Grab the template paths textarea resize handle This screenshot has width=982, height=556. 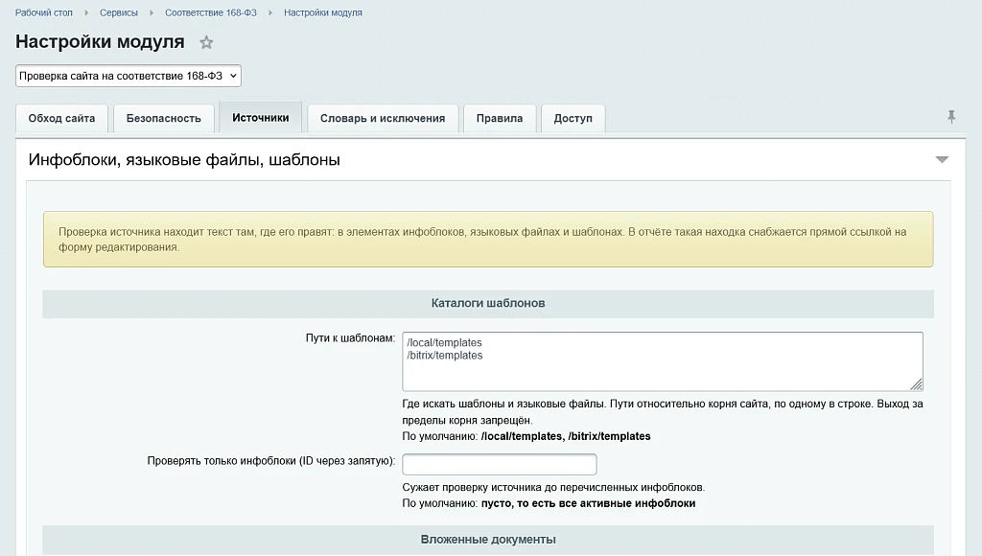point(917,384)
